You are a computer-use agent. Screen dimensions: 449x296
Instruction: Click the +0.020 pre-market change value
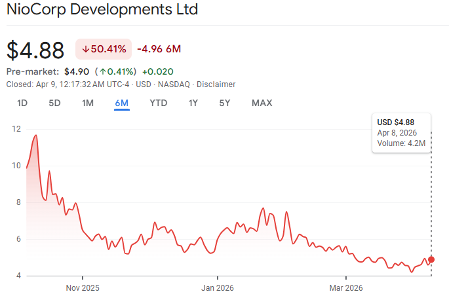(x=158, y=71)
